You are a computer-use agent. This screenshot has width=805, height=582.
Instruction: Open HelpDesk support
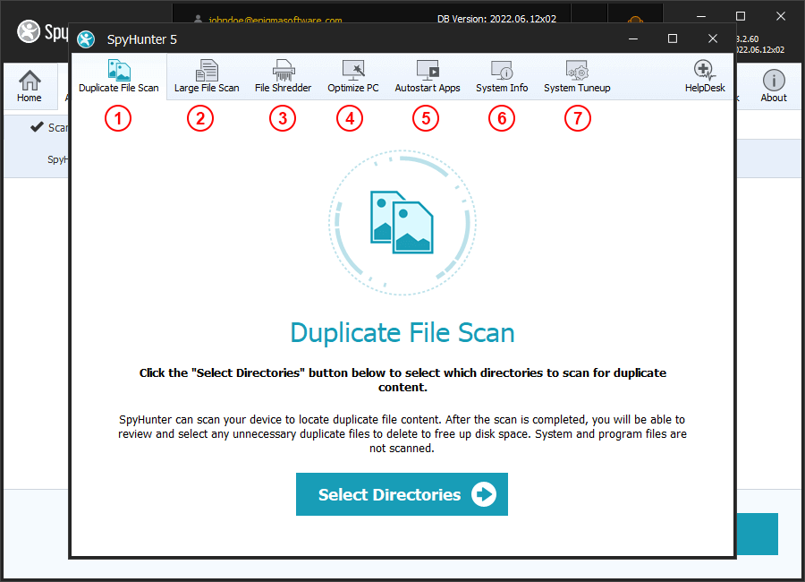[x=705, y=76]
